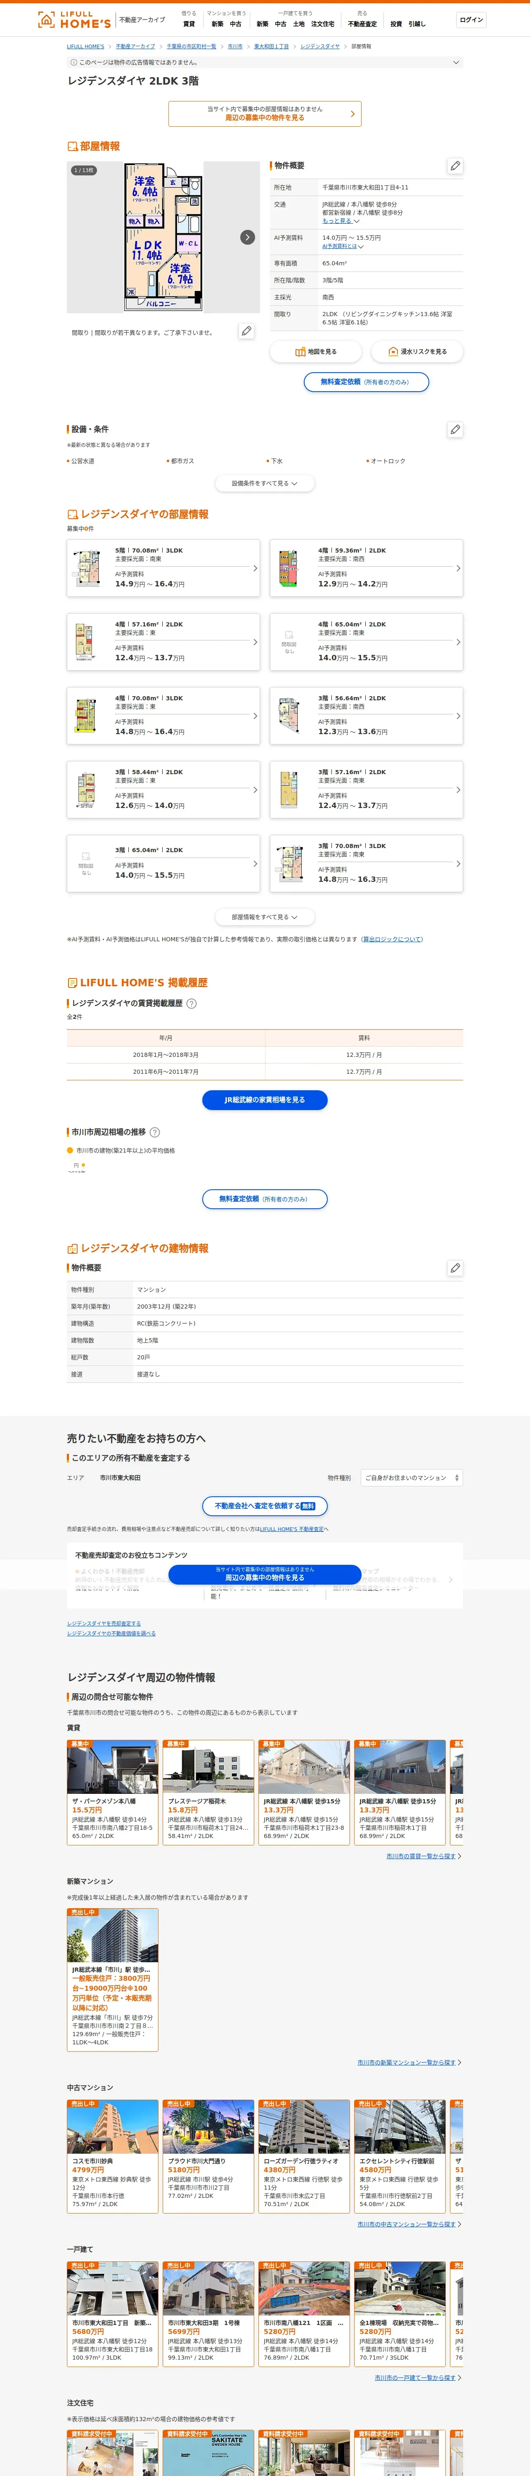Click pencil edit icon beside 設備・条件

click(x=455, y=430)
